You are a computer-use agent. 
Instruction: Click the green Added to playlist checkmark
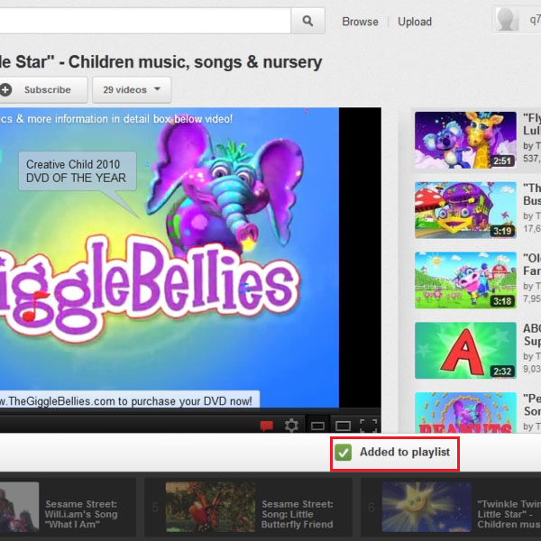[x=343, y=453]
